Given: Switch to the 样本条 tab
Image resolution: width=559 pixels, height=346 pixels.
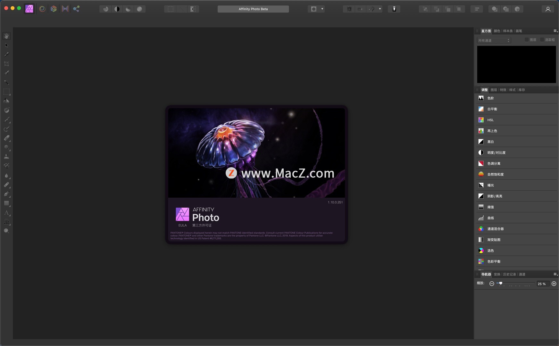Looking at the screenshot, I should click(508, 31).
